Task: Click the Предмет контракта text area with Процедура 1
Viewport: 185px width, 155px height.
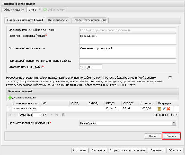Action: [128, 39]
